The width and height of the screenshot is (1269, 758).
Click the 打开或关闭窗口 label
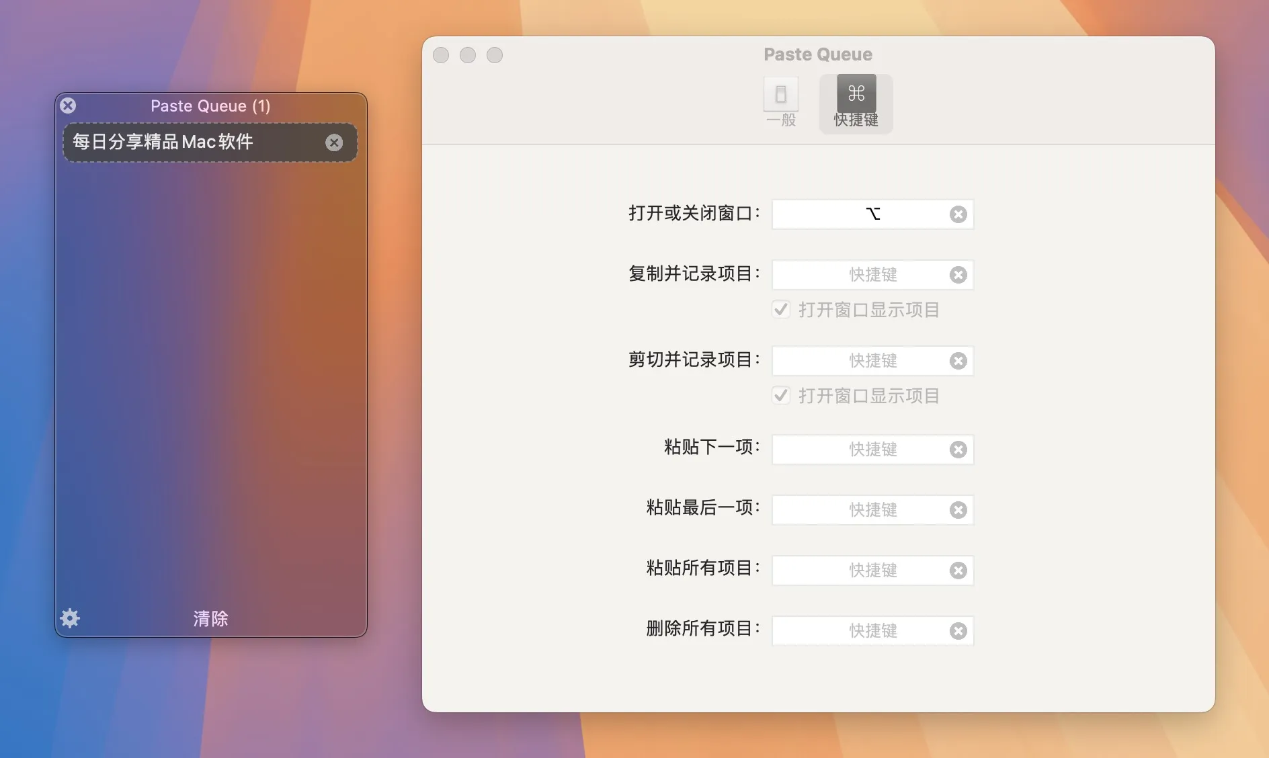pyautogui.click(x=694, y=214)
